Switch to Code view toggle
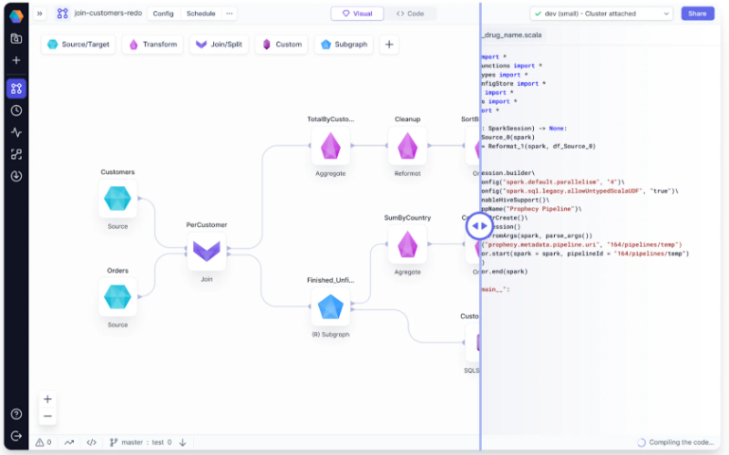729x455 pixels. click(x=412, y=14)
